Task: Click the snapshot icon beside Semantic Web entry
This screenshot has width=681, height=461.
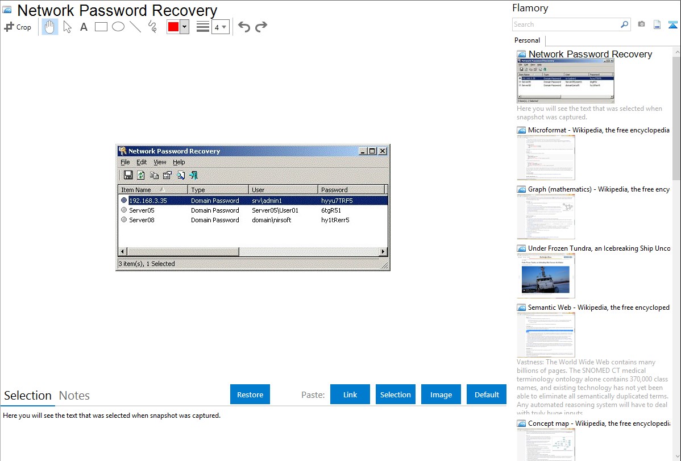Action: (x=521, y=307)
